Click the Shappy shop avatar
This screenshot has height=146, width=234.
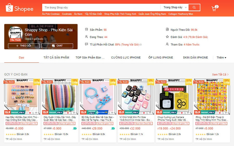16,34
